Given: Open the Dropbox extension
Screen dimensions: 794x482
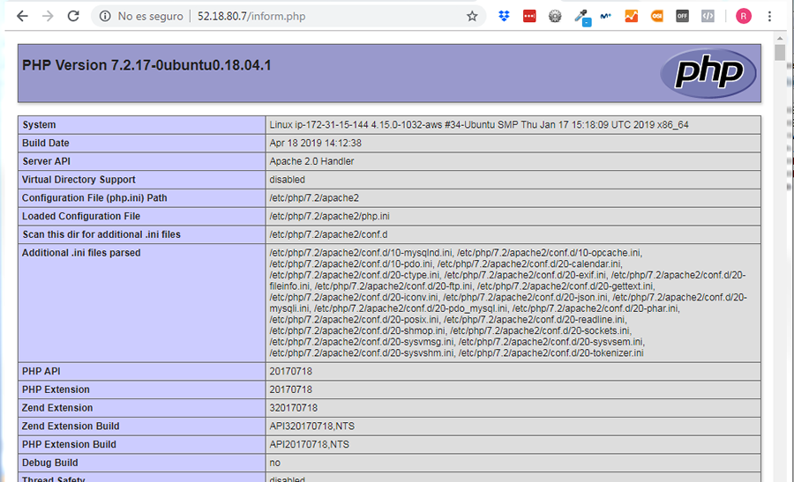Looking at the screenshot, I should 504,16.
